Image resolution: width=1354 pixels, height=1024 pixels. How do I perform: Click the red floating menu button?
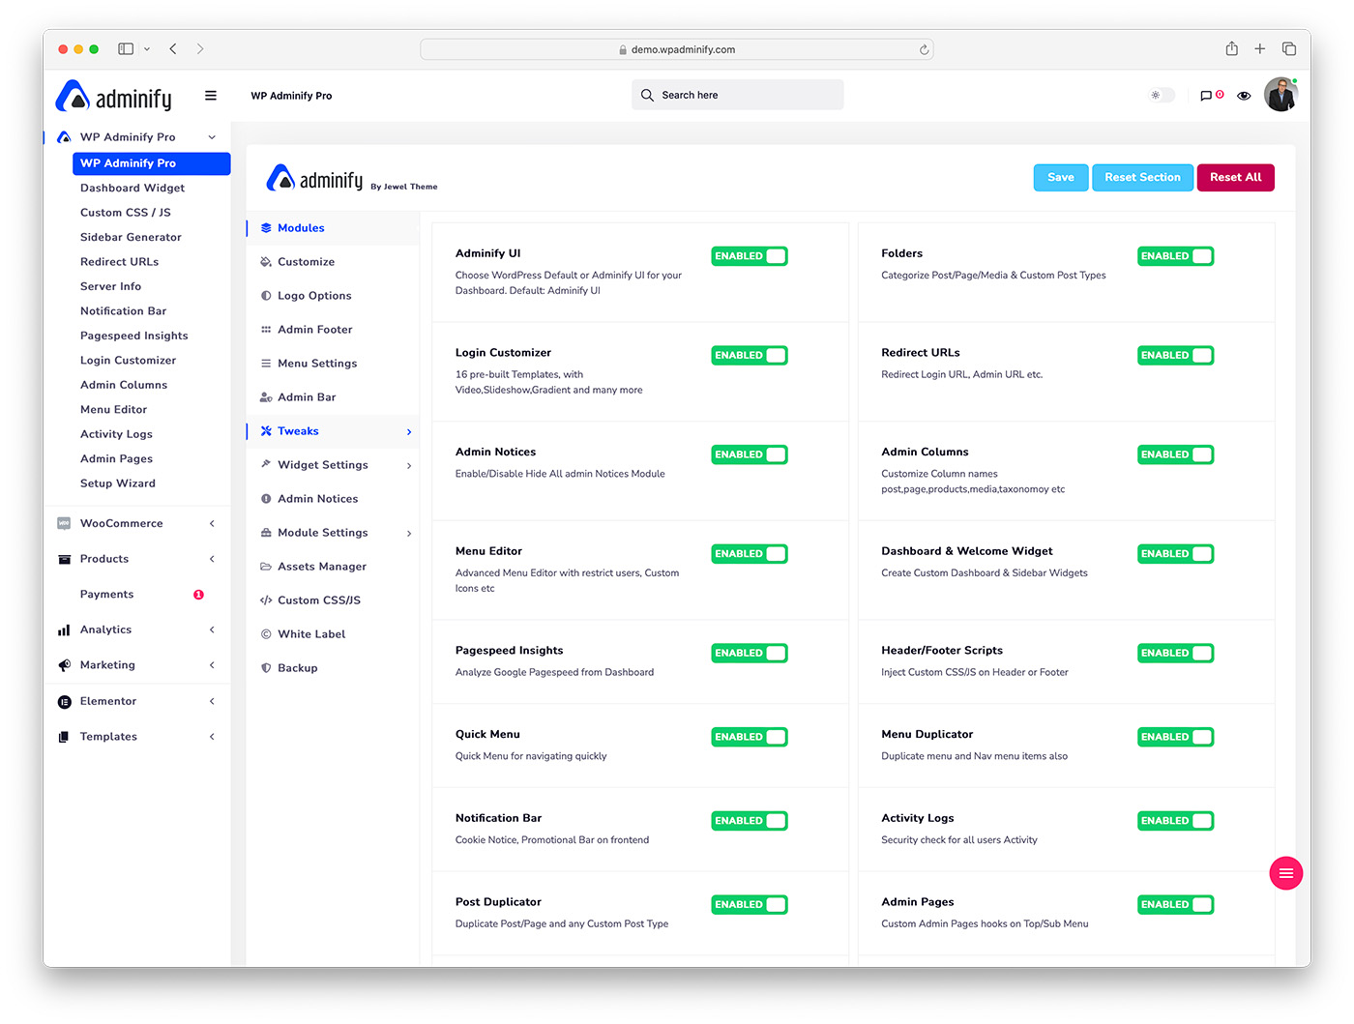click(x=1285, y=873)
